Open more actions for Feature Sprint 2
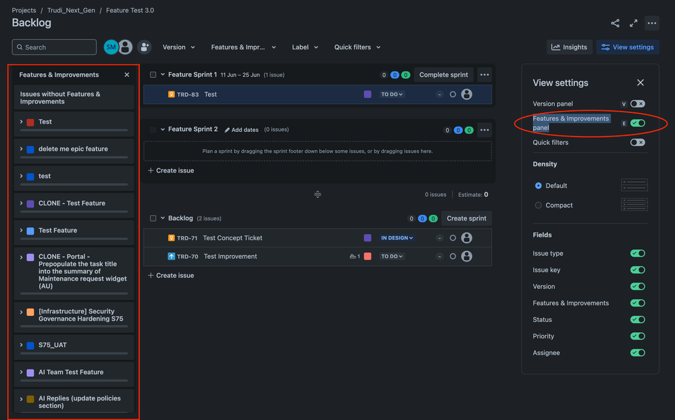This screenshot has height=420, width=675. 484,130
